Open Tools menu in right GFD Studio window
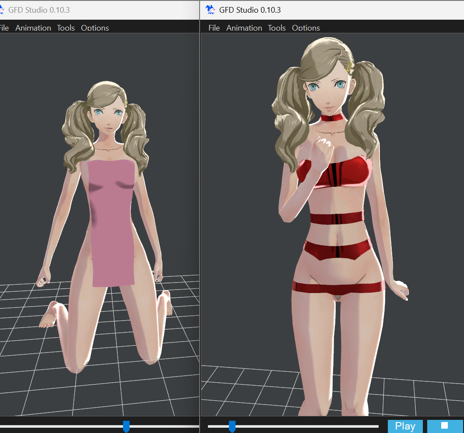 coord(277,28)
